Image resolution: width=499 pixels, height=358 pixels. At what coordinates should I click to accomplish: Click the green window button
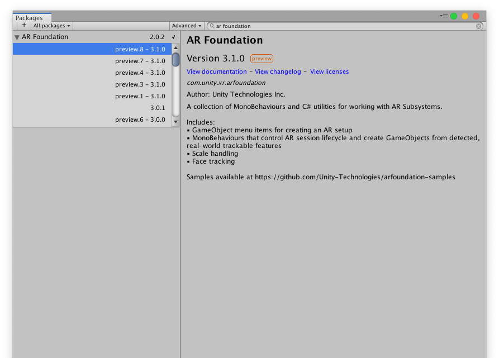pos(454,16)
